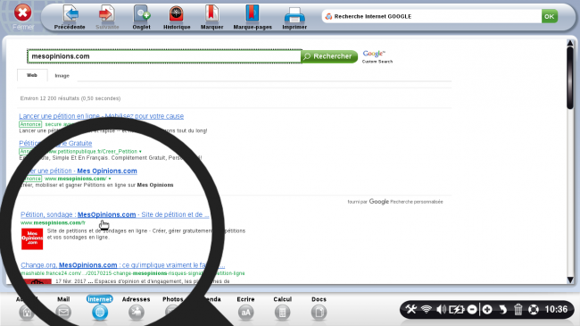Viewport: 580px width, 326px height.
Task: Click the undo arrow icon in tray
Action: (502, 309)
